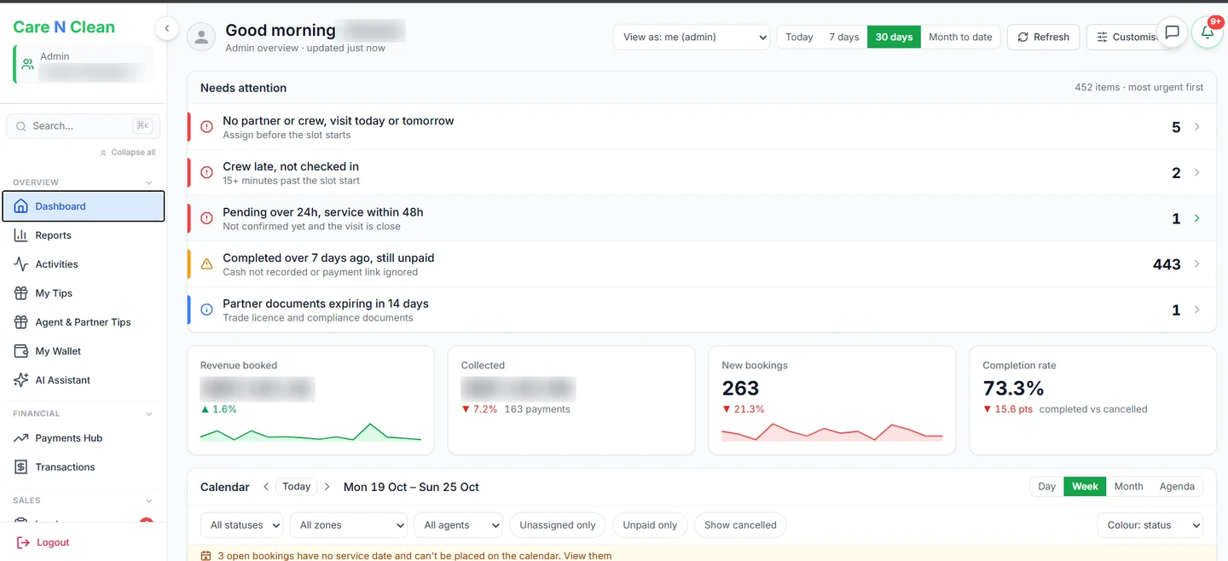Click the red alert icon for Crew late

206,172
